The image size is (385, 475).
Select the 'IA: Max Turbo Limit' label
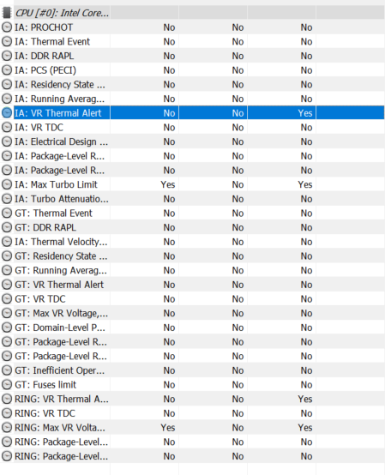57,184
